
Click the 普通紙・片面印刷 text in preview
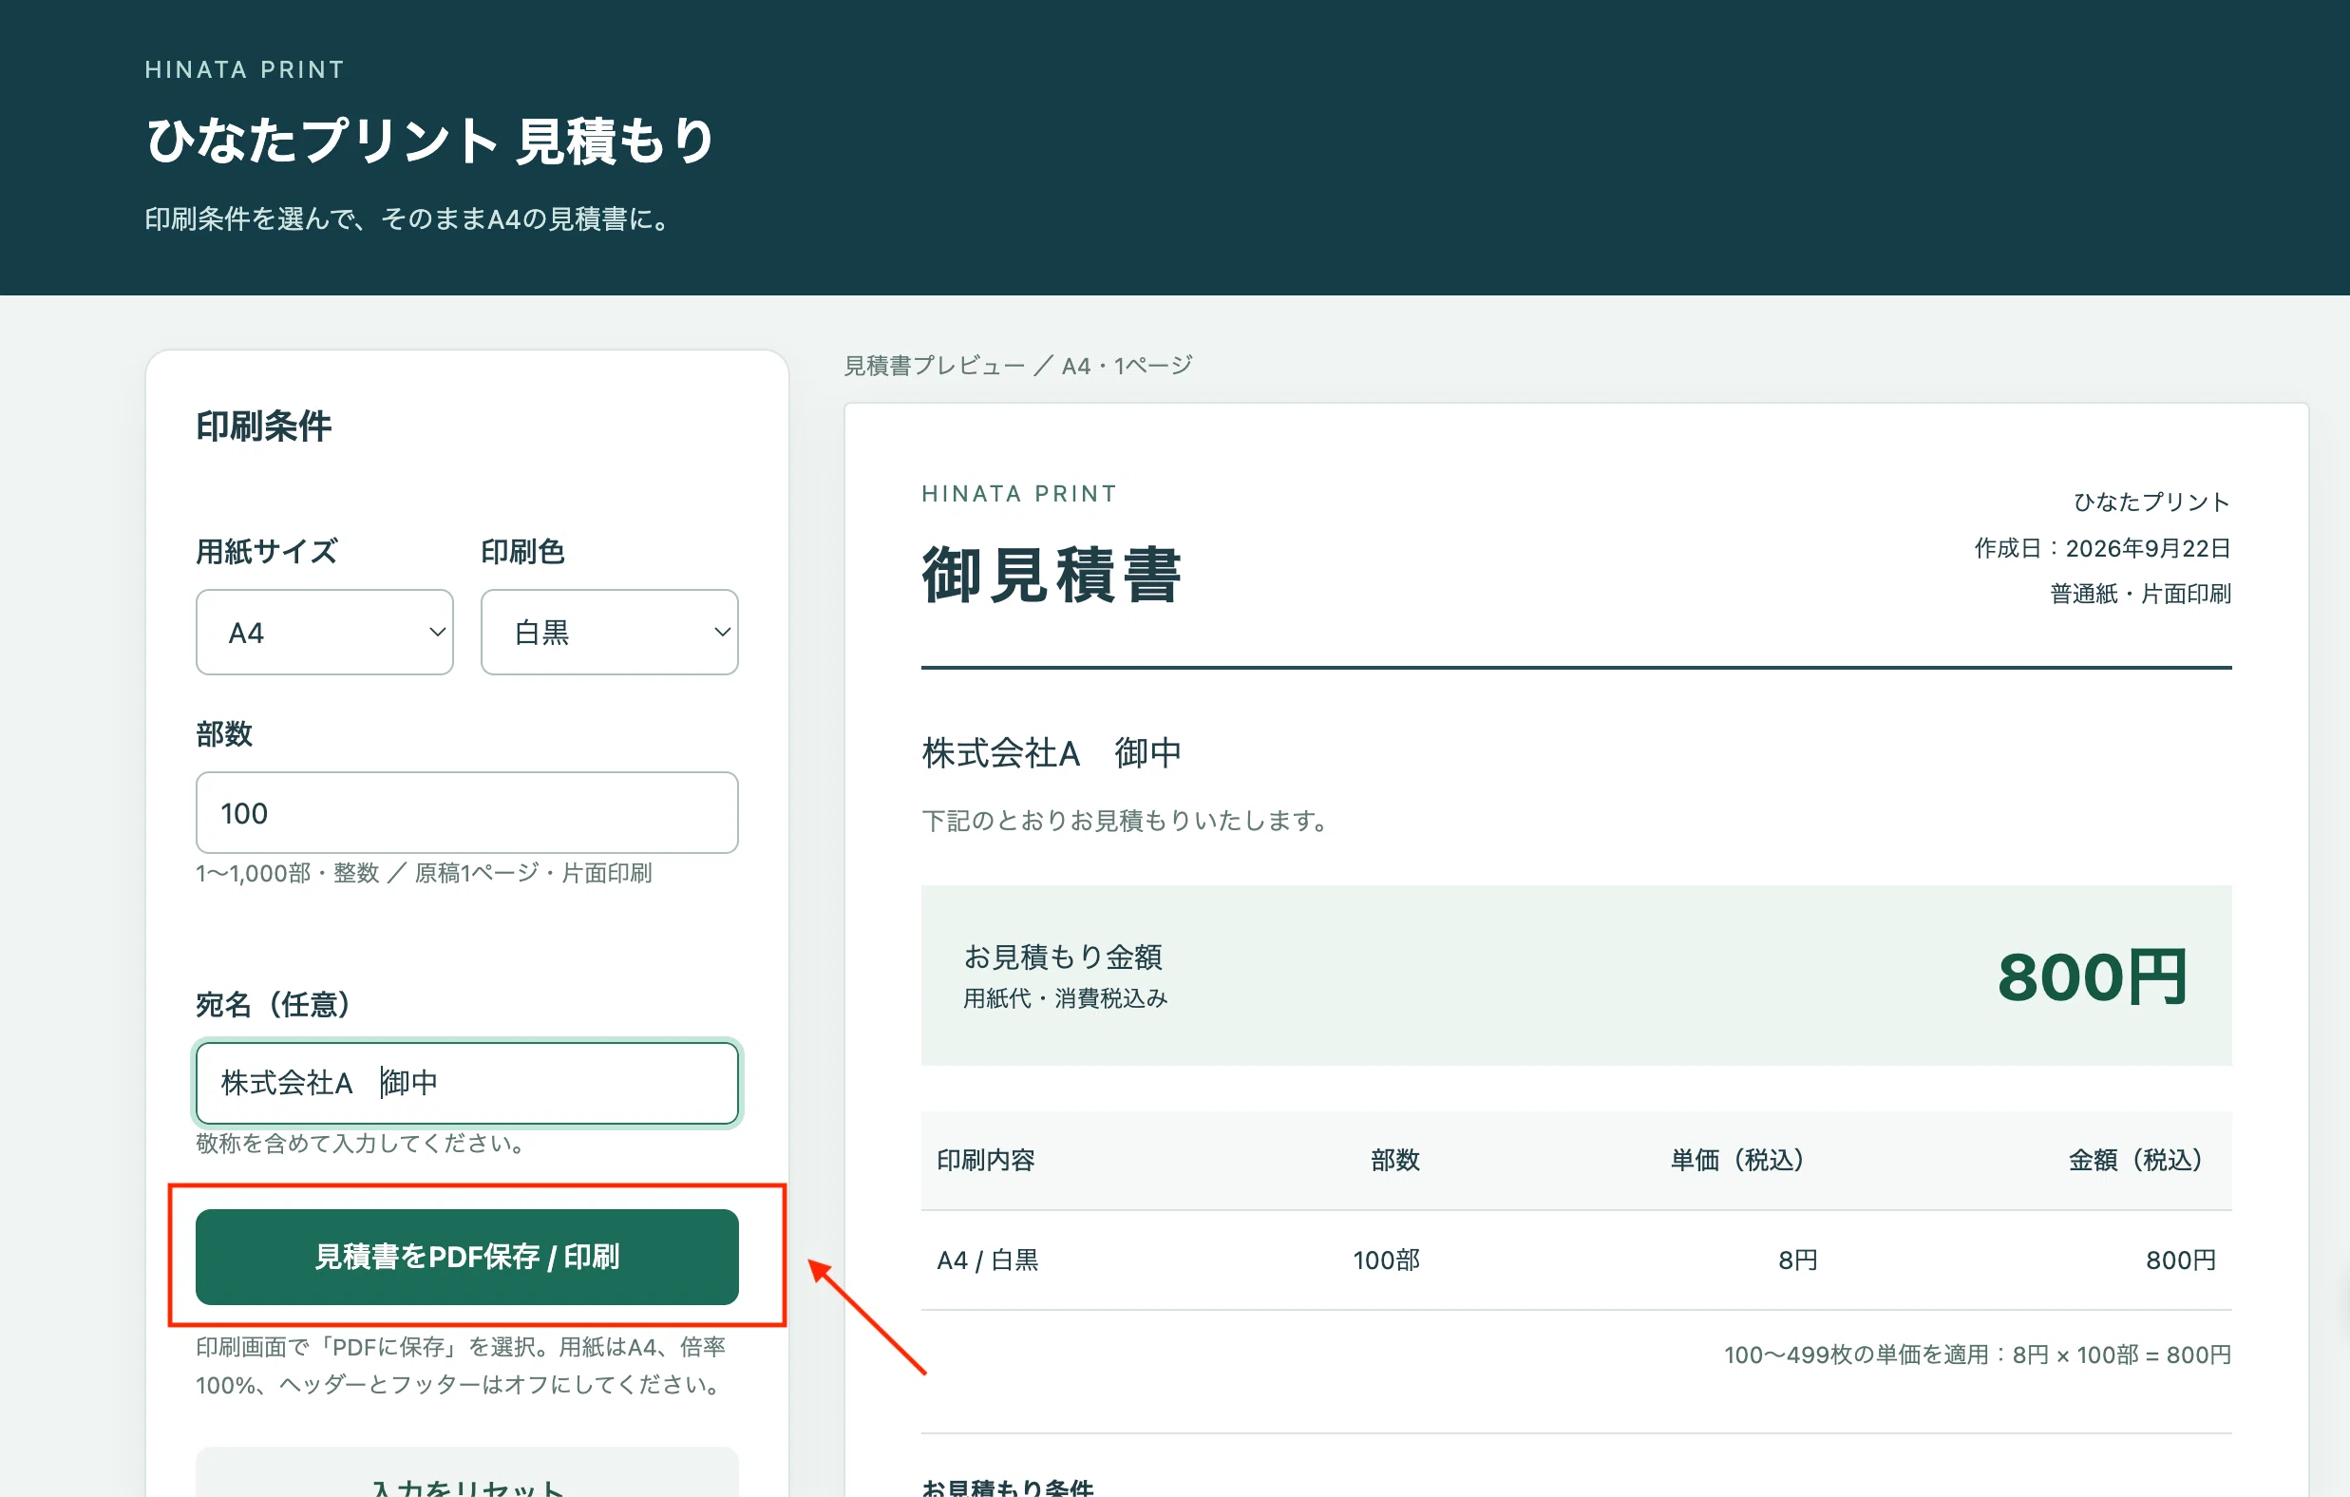point(2140,594)
